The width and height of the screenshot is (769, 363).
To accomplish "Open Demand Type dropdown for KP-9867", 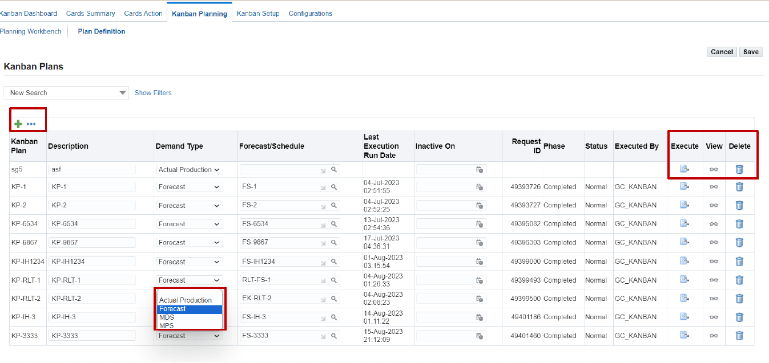I will click(x=190, y=242).
